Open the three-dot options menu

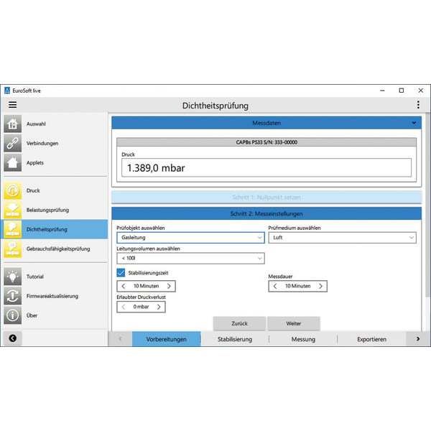418,105
